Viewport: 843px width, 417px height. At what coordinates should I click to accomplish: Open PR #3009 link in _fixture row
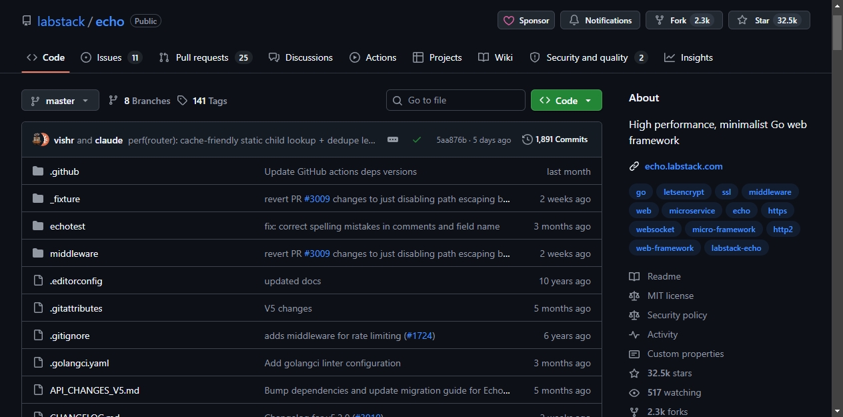[x=317, y=199]
